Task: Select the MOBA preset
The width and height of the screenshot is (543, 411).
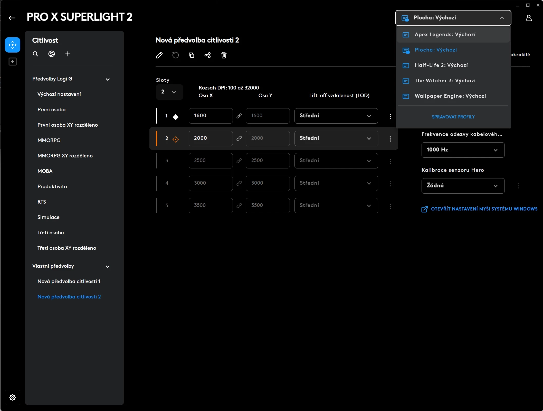Action: (x=45, y=171)
